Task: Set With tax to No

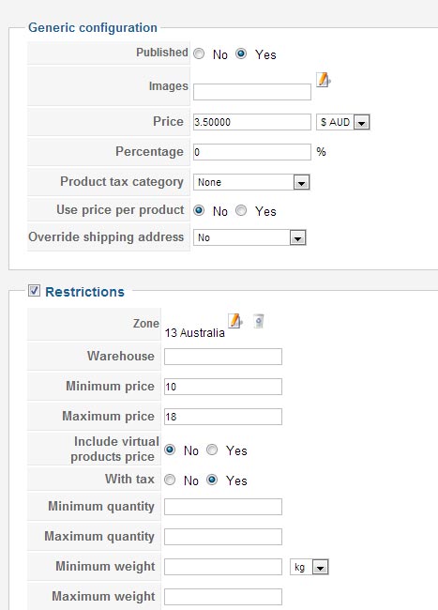Action: point(170,480)
